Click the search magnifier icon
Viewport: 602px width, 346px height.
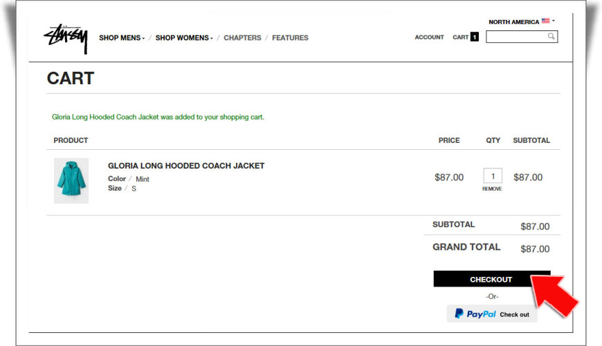click(x=551, y=37)
